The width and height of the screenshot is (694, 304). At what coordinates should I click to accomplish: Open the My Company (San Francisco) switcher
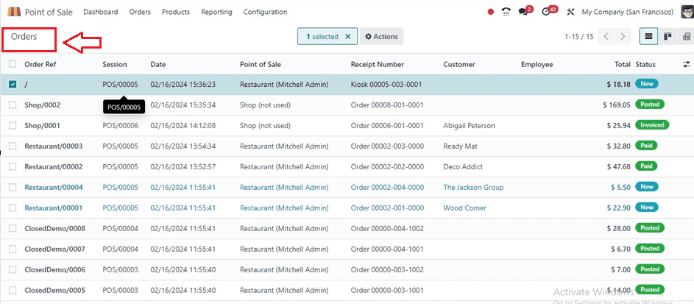point(628,12)
